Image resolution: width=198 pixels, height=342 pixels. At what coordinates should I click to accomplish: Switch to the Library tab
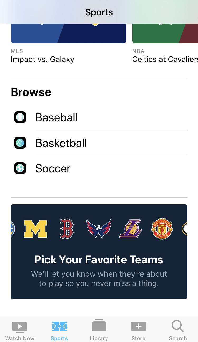click(99, 330)
